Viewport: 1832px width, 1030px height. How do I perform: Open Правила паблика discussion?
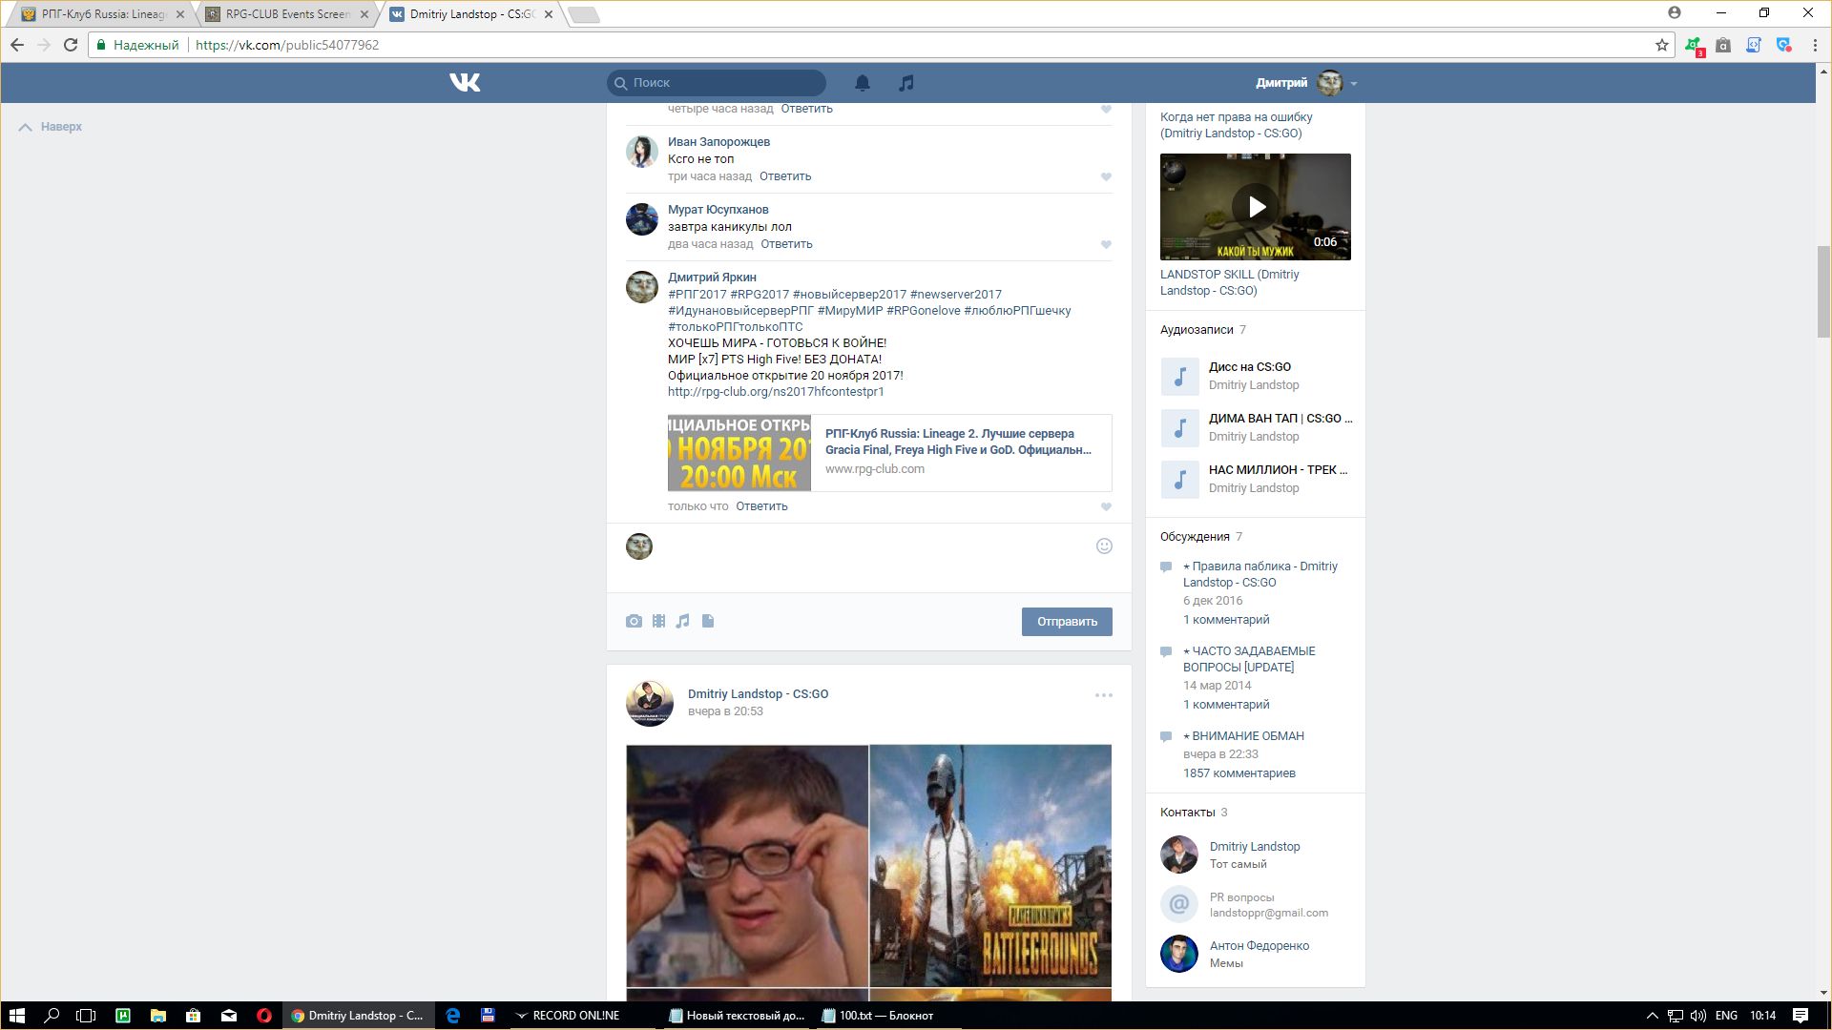(x=1260, y=574)
